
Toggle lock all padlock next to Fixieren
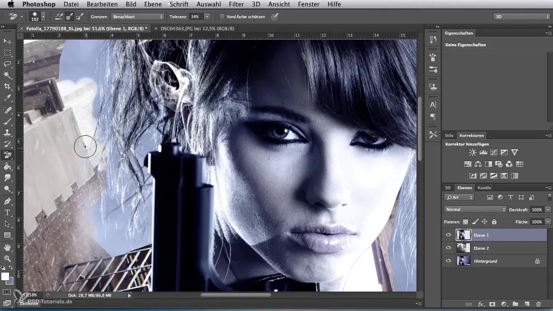coord(494,222)
